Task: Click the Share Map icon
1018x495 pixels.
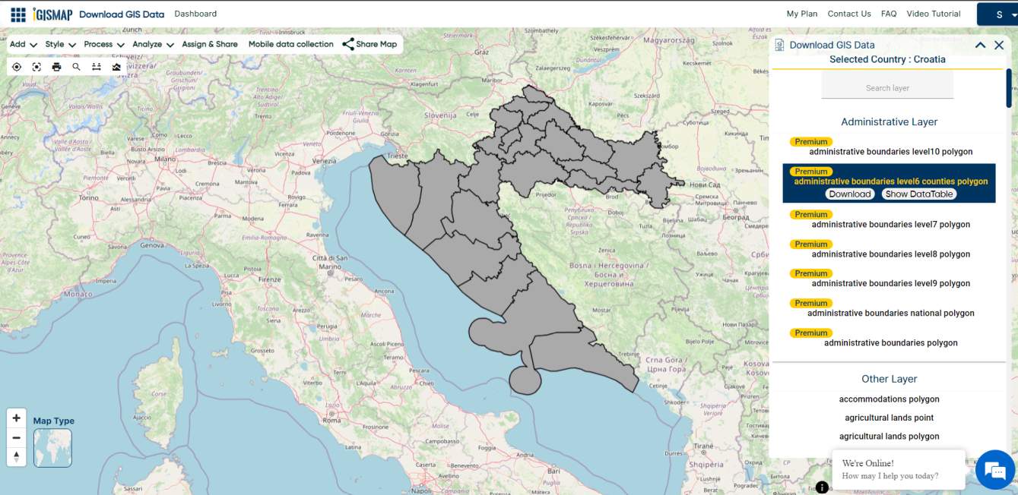Action: [348, 43]
